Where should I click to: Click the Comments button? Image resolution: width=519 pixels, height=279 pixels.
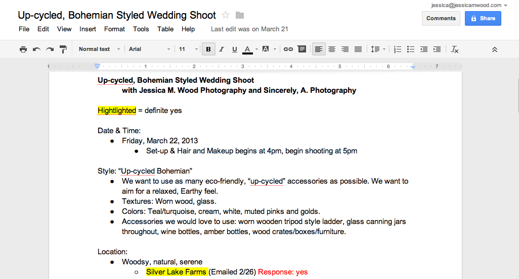(441, 19)
